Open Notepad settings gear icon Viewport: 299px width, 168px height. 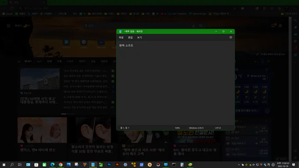tap(231, 37)
